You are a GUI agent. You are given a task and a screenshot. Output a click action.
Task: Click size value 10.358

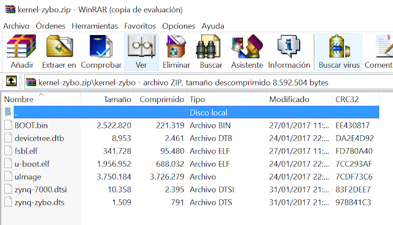pos(120,189)
